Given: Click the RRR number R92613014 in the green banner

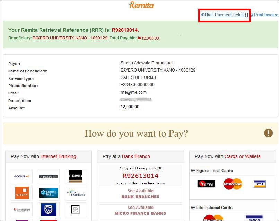Looking at the screenshot, I should pyautogui.click(x=125, y=30).
